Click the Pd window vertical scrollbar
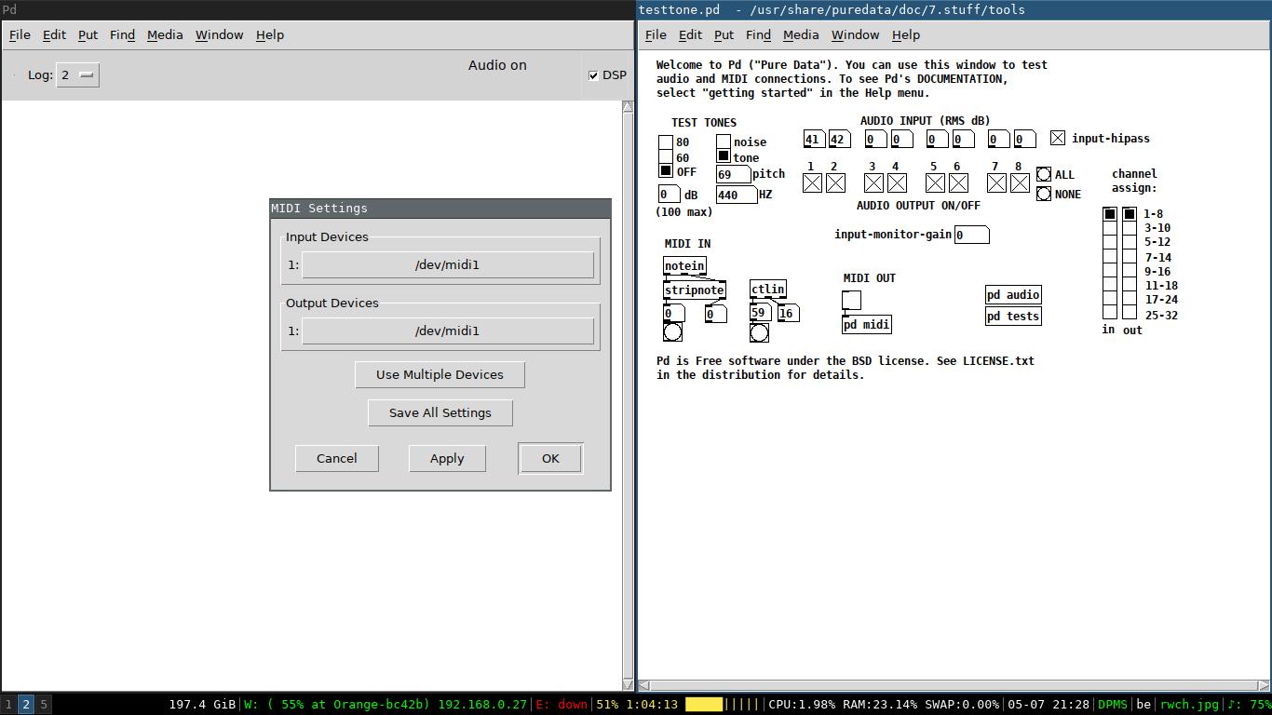 pos(628,396)
